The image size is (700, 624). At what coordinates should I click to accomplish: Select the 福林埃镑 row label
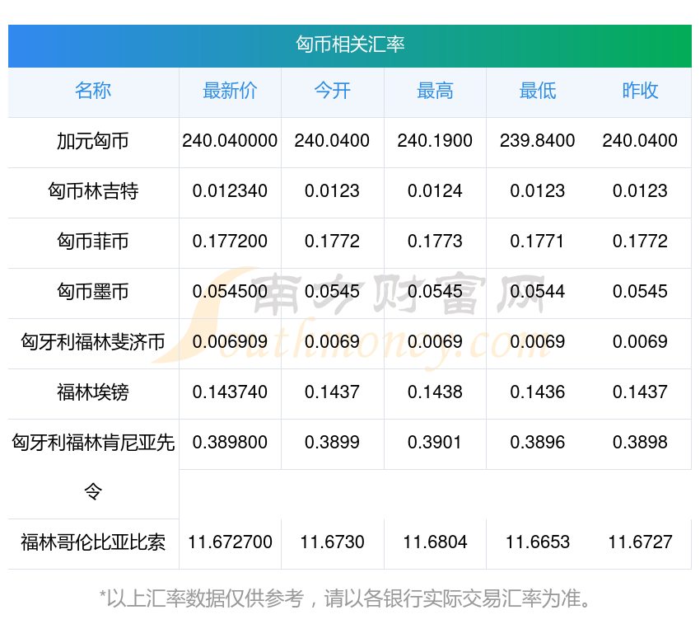pyautogui.click(x=93, y=393)
